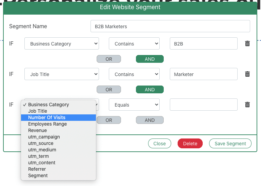Pick utm_campaign from dropdown list

(44, 137)
